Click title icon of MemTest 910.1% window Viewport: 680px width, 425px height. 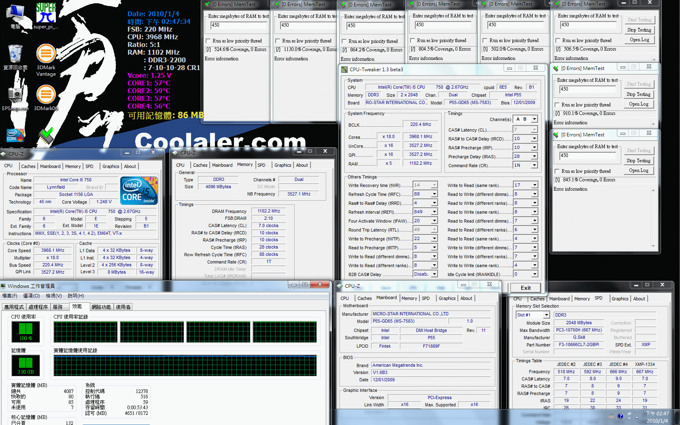(x=556, y=68)
